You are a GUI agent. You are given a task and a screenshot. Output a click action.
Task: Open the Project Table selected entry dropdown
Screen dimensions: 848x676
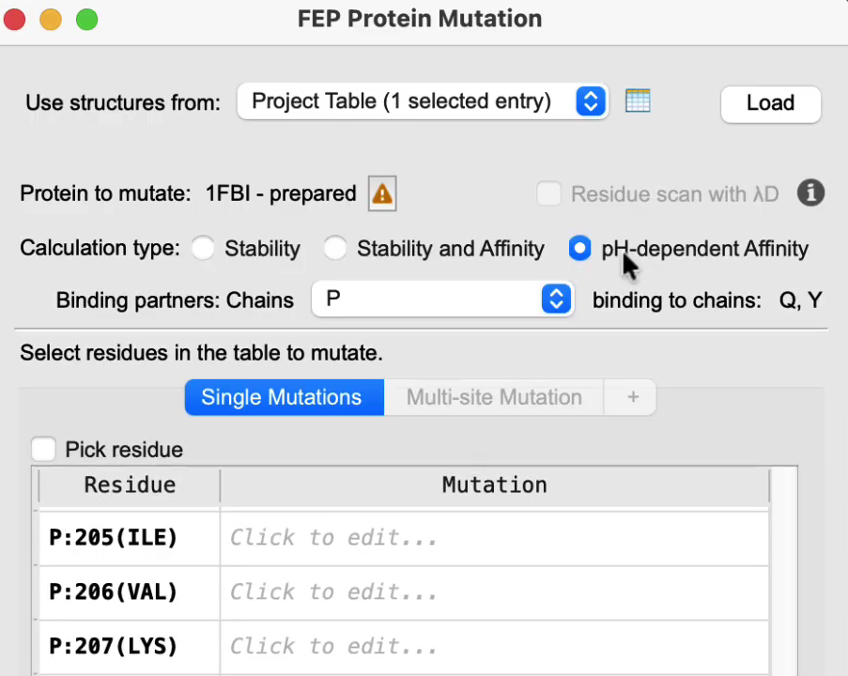(423, 101)
